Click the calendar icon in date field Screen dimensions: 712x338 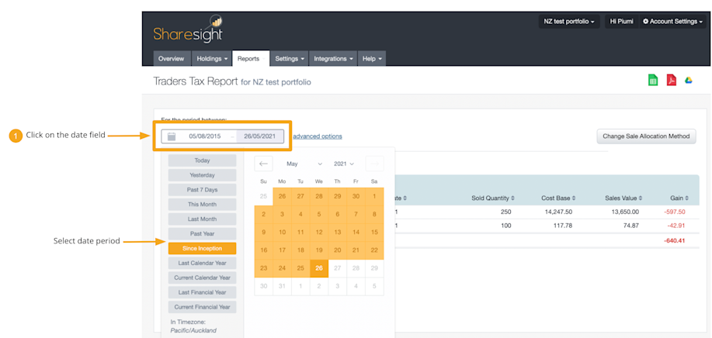[x=171, y=136]
